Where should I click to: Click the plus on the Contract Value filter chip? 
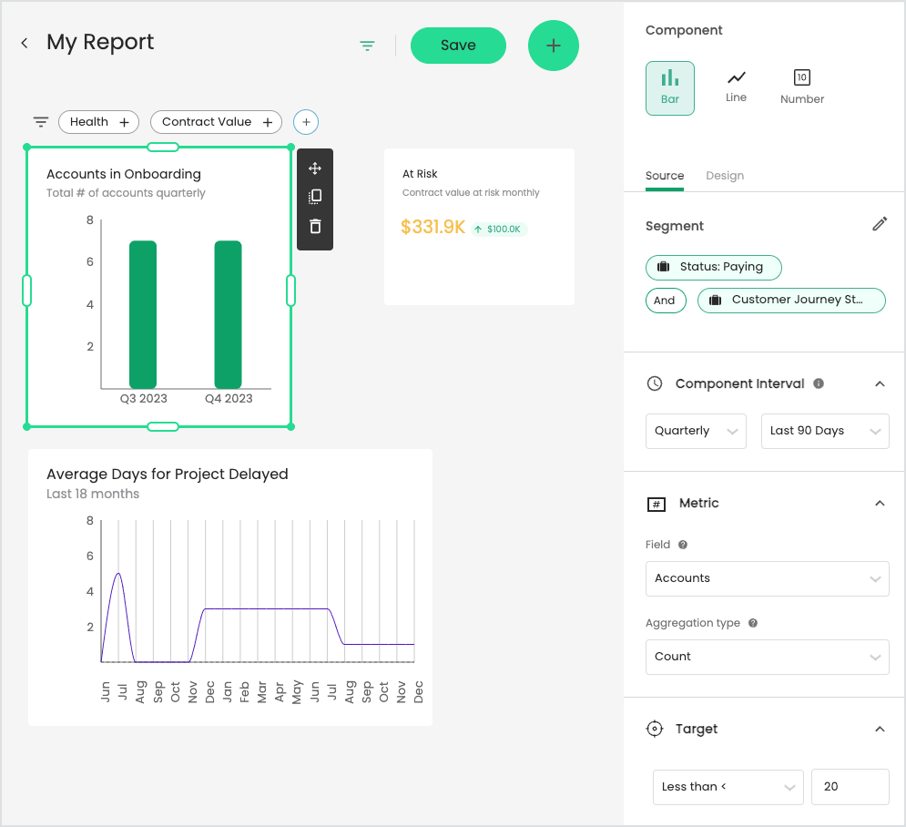268,122
